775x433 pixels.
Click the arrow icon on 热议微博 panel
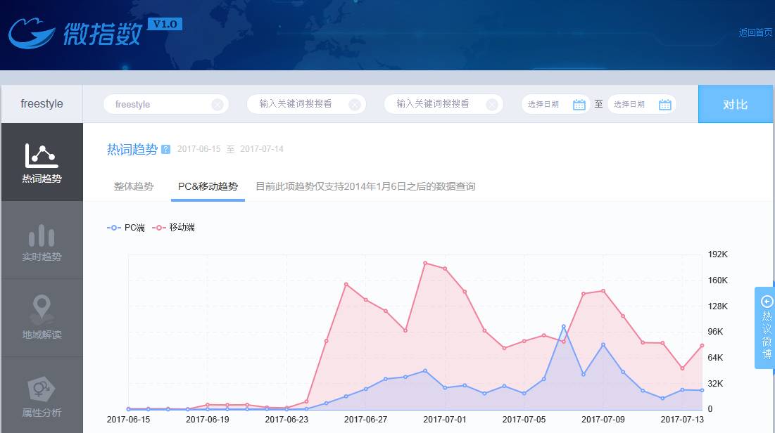coord(767,301)
